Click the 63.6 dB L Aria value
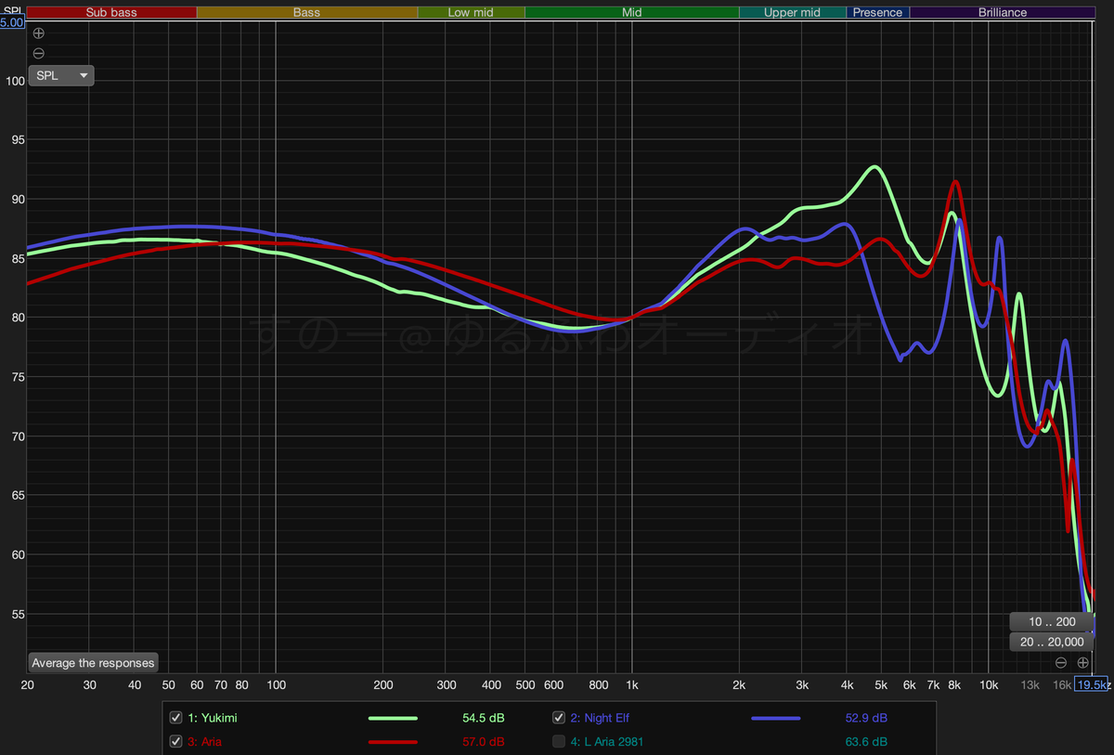This screenshot has width=1114, height=755. click(x=865, y=741)
